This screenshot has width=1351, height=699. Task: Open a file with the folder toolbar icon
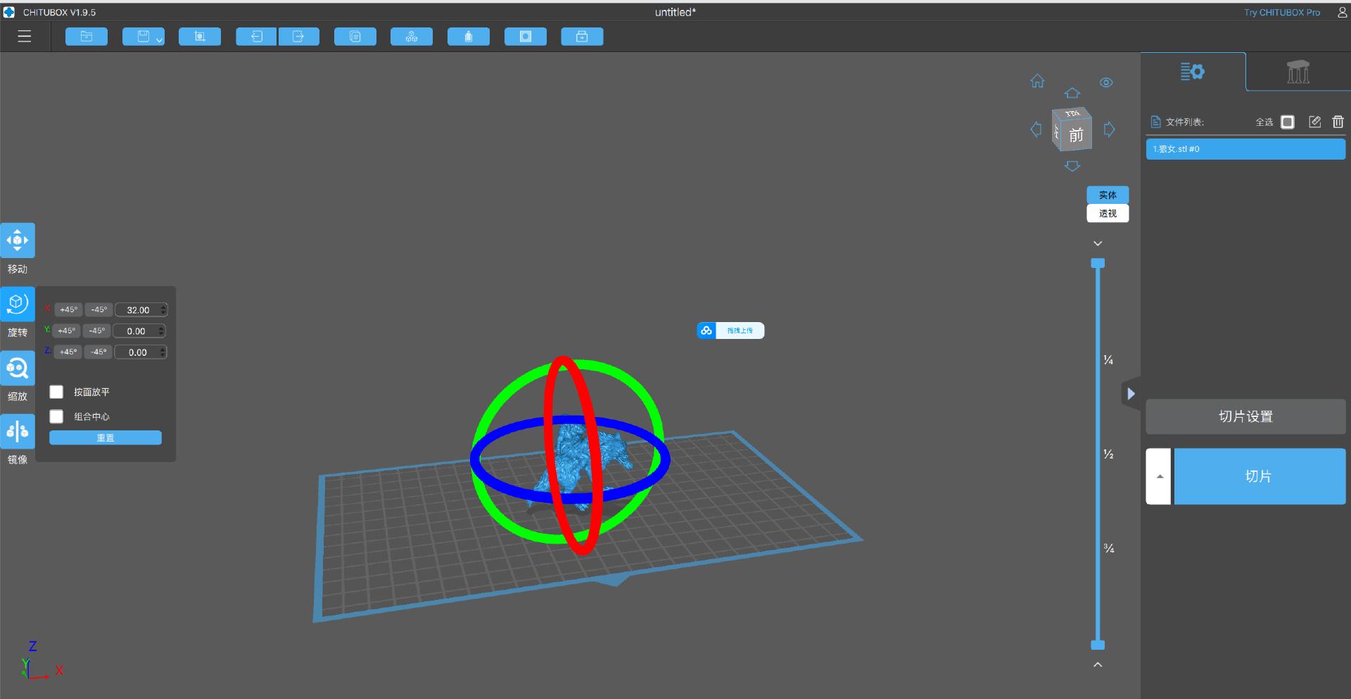[x=86, y=36]
